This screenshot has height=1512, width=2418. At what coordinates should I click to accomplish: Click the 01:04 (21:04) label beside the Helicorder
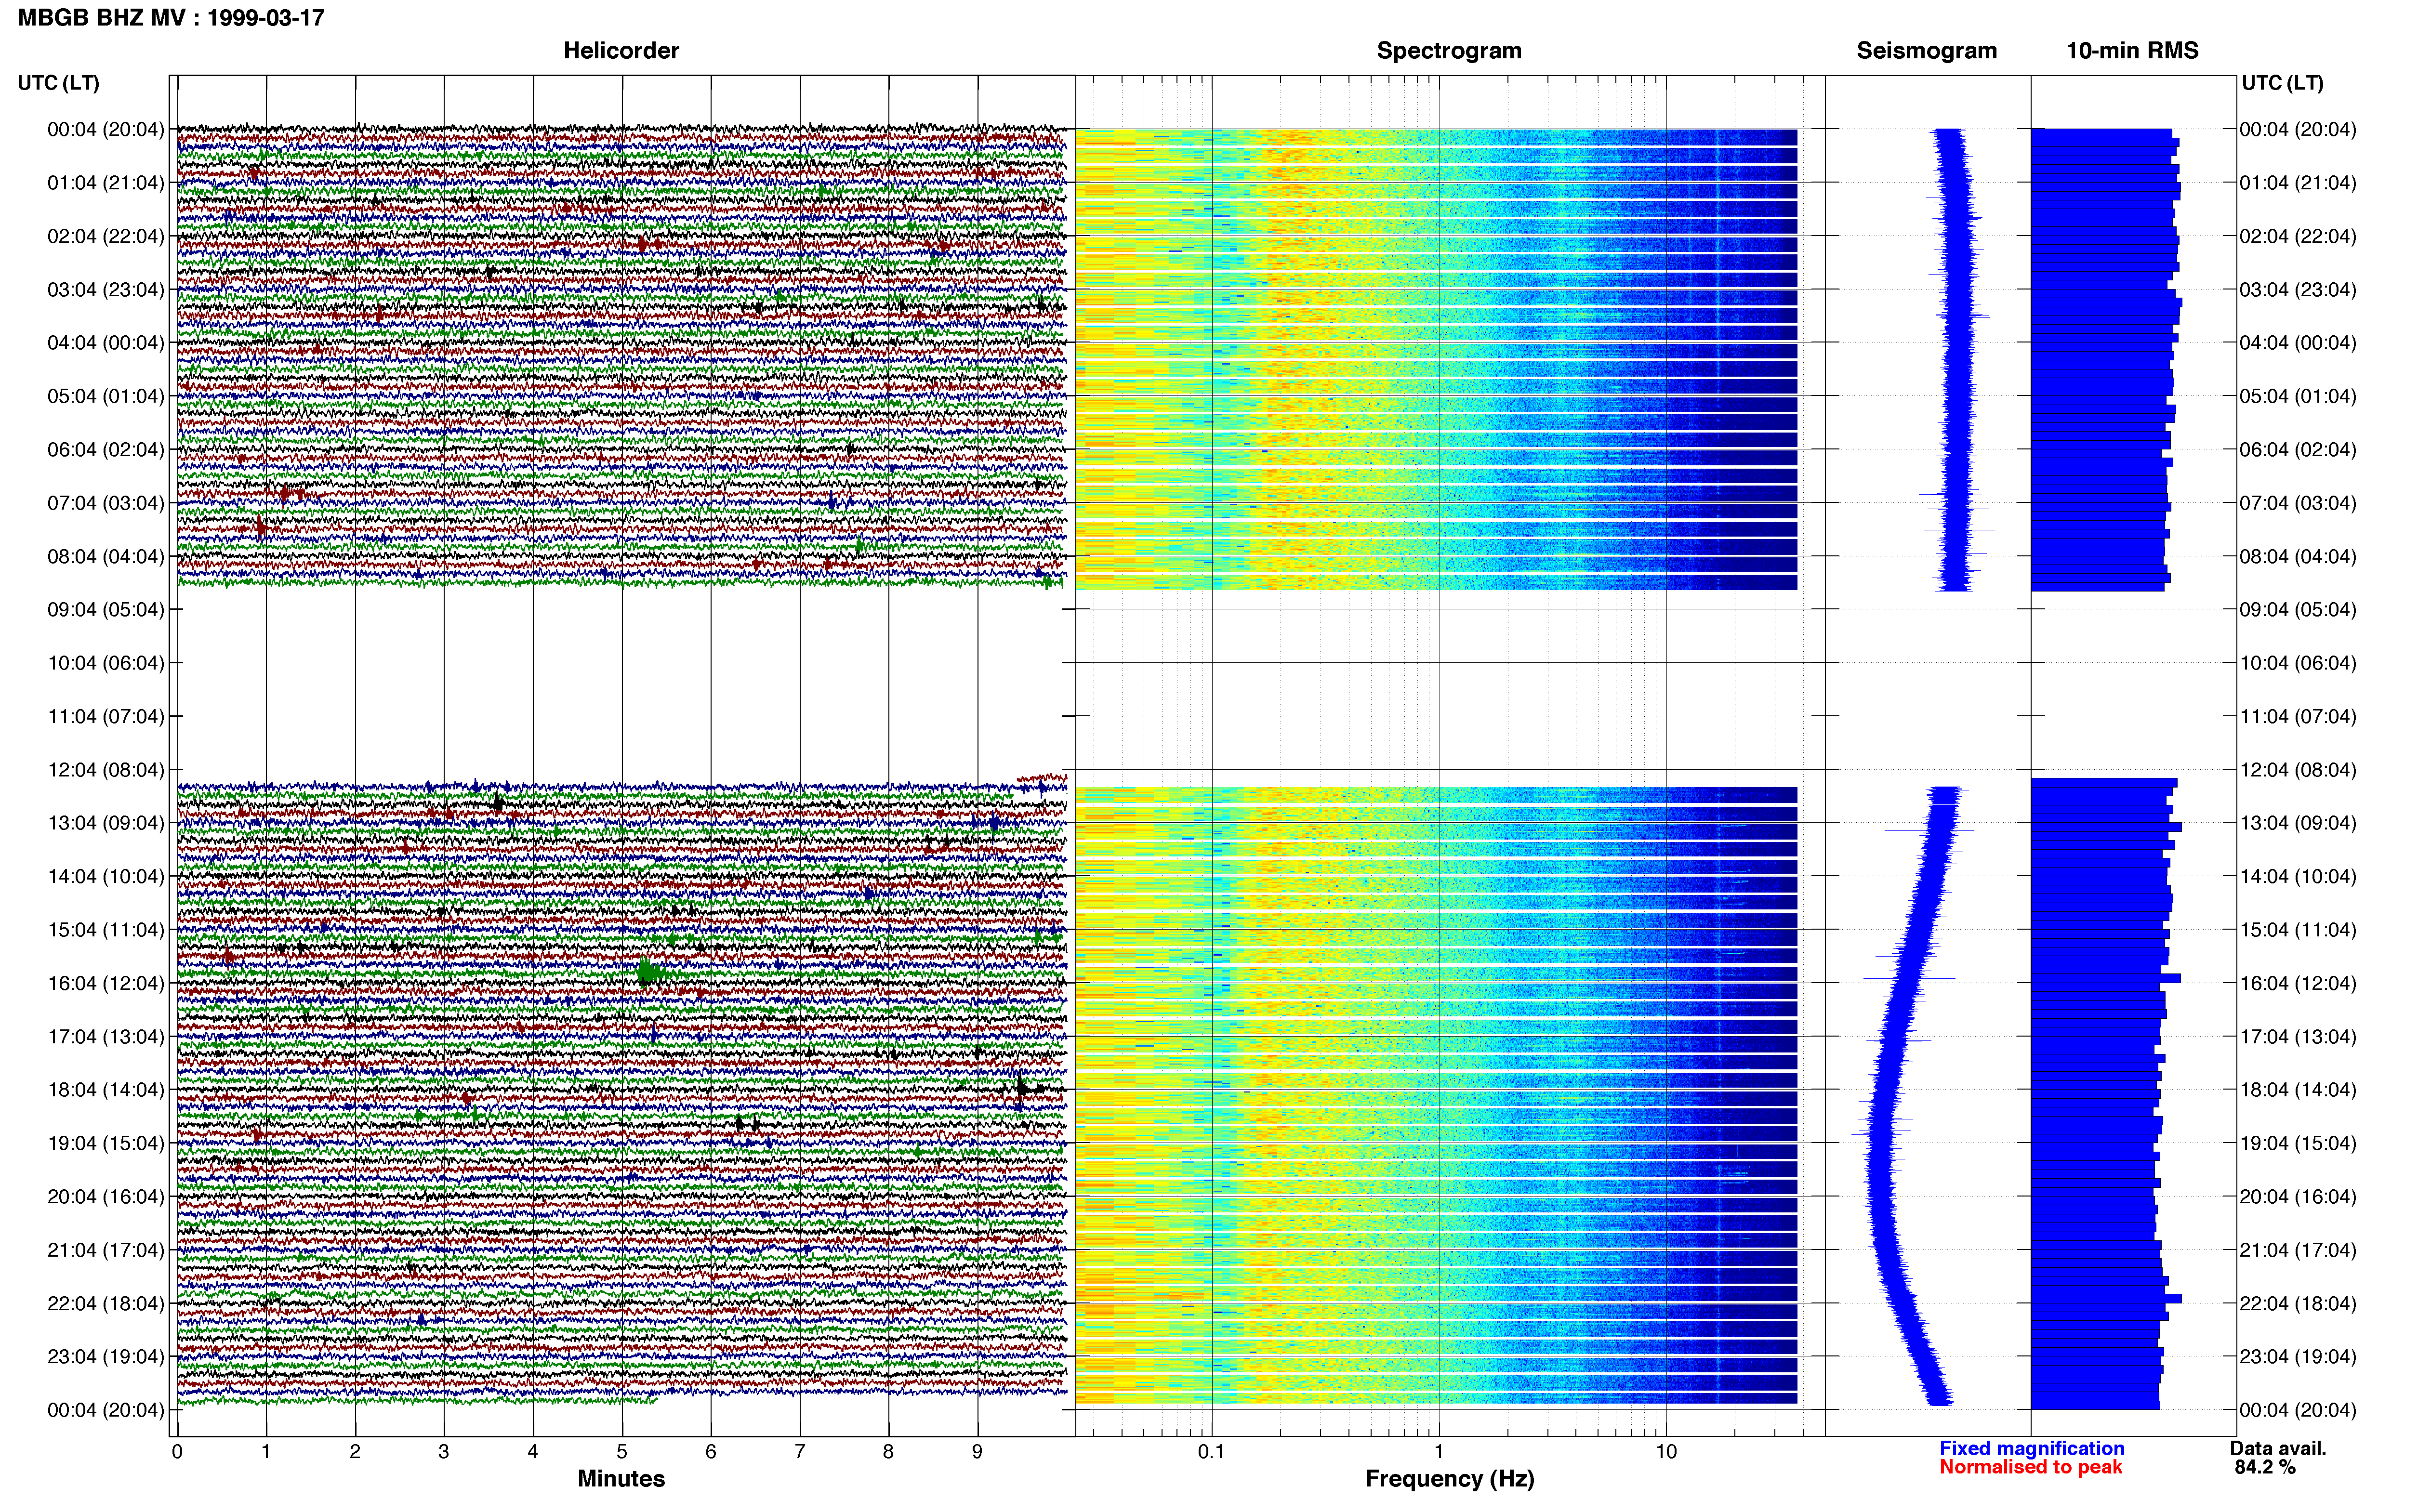click(106, 183)
